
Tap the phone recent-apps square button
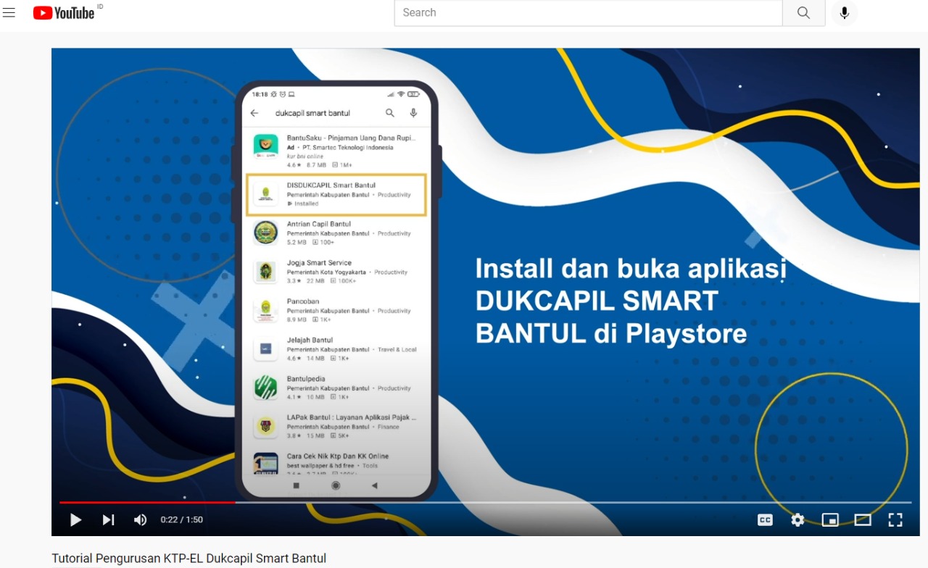click(296, 485)
